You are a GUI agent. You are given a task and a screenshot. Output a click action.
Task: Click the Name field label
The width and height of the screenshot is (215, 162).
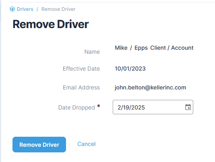(x=92, y=52)
